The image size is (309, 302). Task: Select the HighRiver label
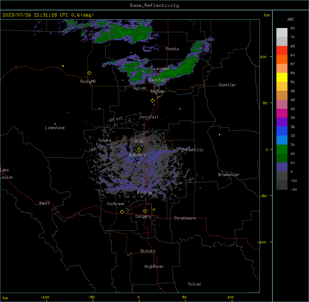[x=154, y=266]
